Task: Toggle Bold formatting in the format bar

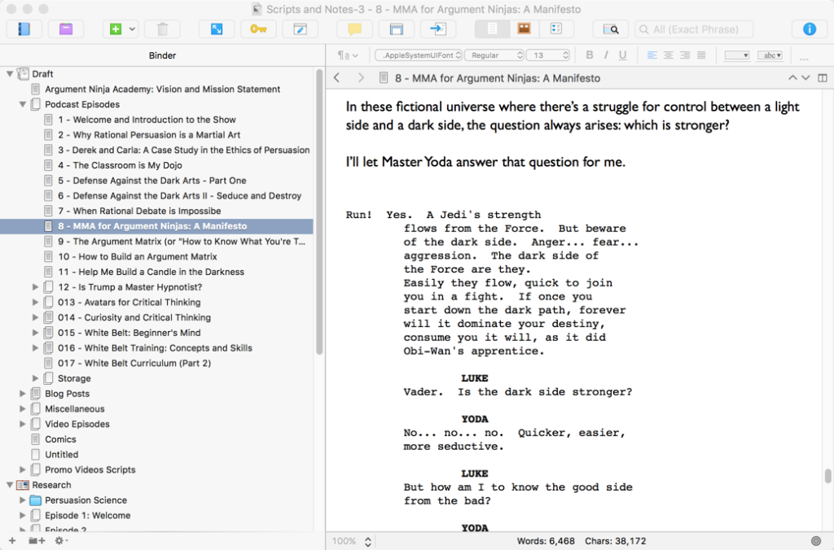Action: coord(590,55)
